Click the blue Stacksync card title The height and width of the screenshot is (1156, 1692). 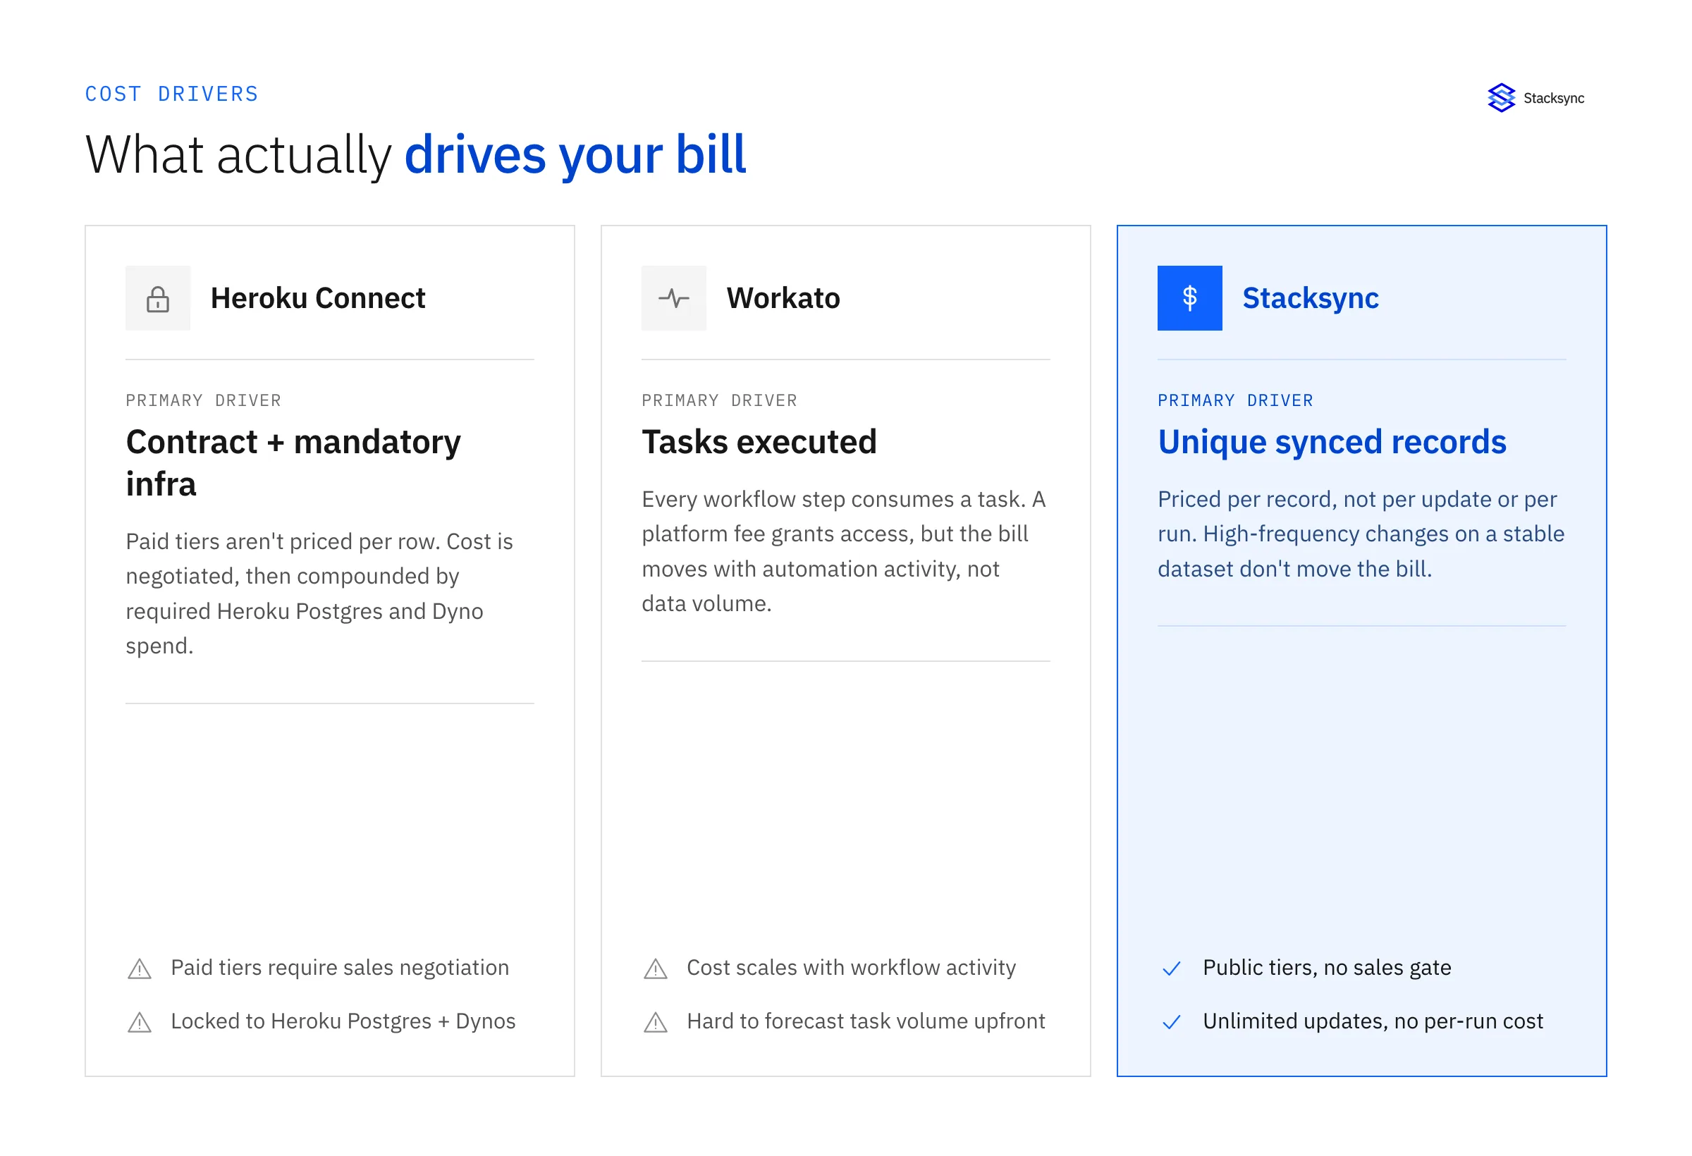(x=1311, y=298)
